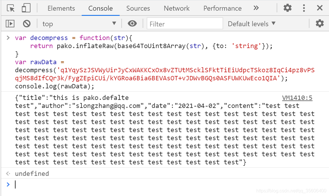Screen dimensions: 329x196
Task: Open the Performance tab
Action: [x=222, y=8]
